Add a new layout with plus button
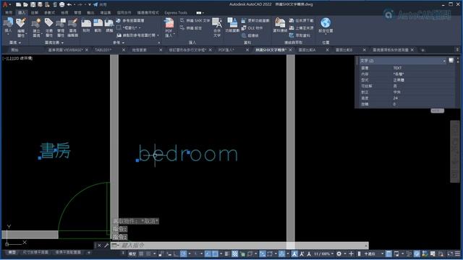Image resolution: width=463 pixels, height=260 pixels. [x=88, y=252]
